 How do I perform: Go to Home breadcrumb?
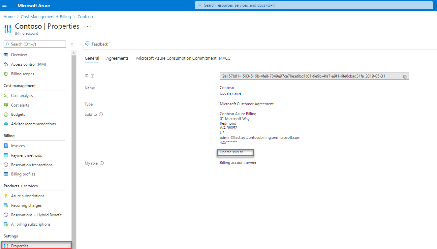click(9, 17)
